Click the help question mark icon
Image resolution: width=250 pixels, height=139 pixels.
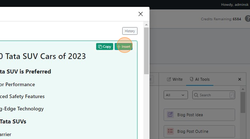pos(247,19)
